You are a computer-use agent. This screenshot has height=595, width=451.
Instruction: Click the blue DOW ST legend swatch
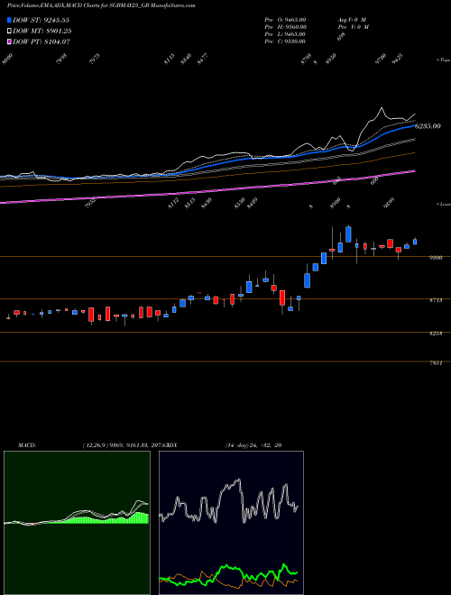(x=10, y=20)
